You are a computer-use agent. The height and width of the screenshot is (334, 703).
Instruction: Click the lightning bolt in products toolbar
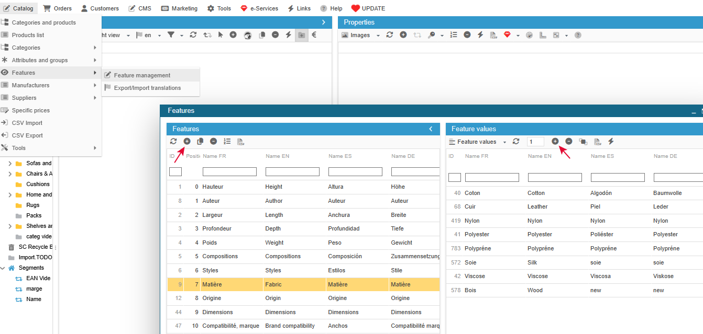point(288,34)
